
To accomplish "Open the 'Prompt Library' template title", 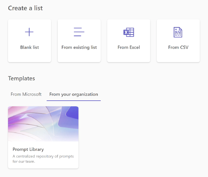I will (x=28, y=149).
